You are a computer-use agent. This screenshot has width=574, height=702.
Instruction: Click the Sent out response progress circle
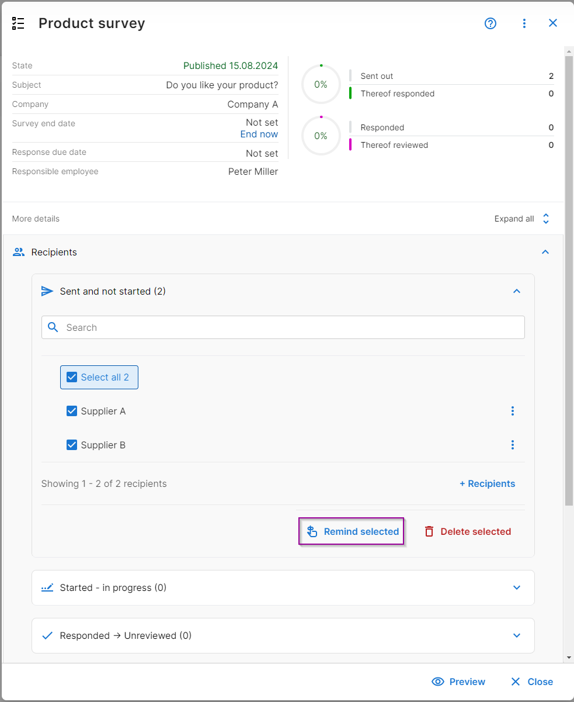(321, 84)
